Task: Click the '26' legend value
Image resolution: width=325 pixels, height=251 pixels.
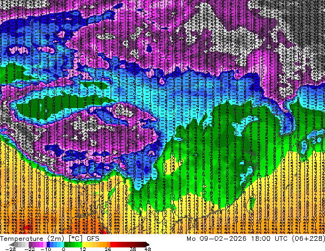Action: (108, 249)
